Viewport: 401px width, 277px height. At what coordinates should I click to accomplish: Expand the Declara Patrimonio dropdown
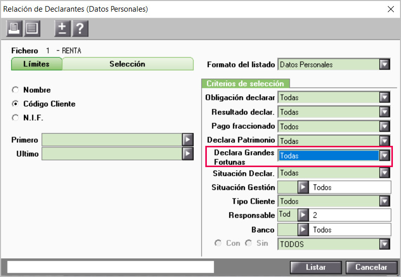(x=384, y=141)
